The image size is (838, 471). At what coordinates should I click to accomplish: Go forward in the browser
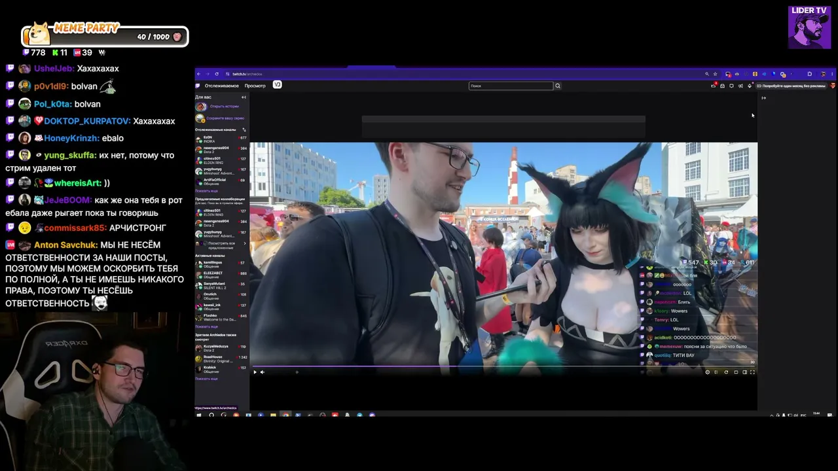tap(208, 74)
